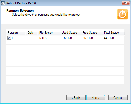Click the Partition Selection heading text
Image resolution: width=131 pixels, height=104 pixels.
[20, 11]
